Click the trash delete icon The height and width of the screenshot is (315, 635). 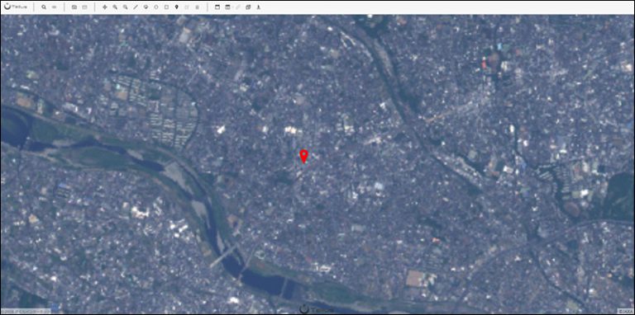click(198, 7)
